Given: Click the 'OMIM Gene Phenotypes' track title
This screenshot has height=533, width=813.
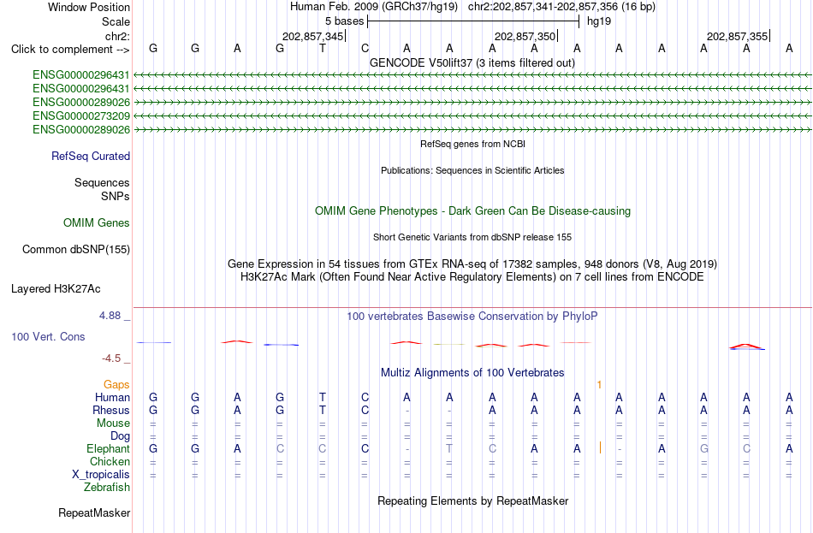Looking at the screenshot, I should (472, 211).
